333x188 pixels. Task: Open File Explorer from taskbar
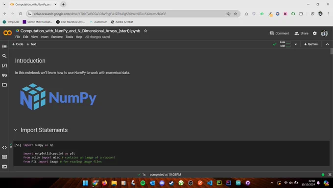(x=114, y=183)
